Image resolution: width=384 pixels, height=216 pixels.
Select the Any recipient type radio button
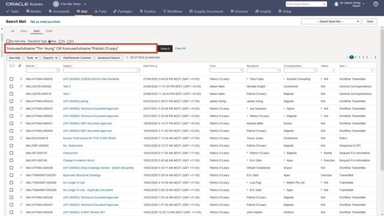coord(49,41)
